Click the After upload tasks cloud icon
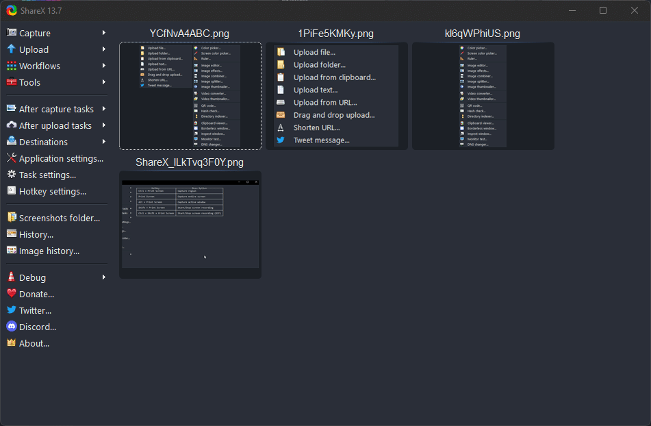Viewport: 651px width, 426px height. point(12,125)
